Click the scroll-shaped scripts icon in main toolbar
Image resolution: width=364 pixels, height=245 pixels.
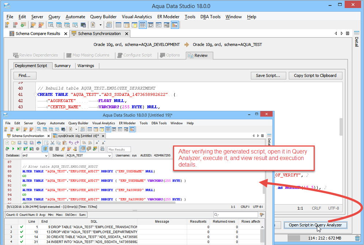pos(109,25)
